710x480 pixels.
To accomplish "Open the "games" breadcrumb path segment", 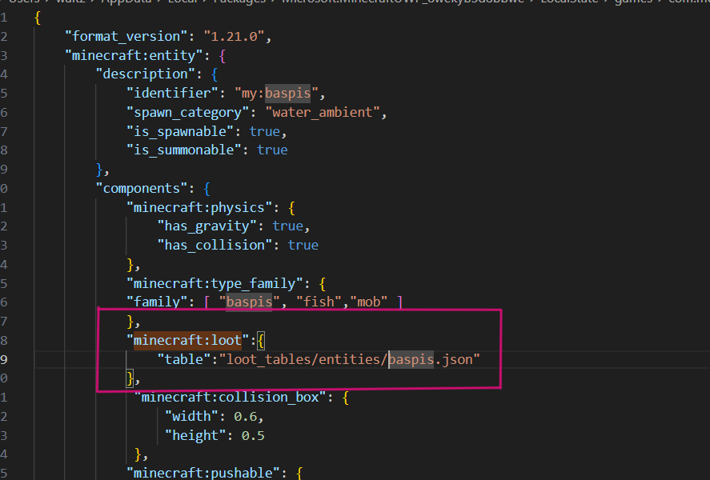I will [633, 2].
